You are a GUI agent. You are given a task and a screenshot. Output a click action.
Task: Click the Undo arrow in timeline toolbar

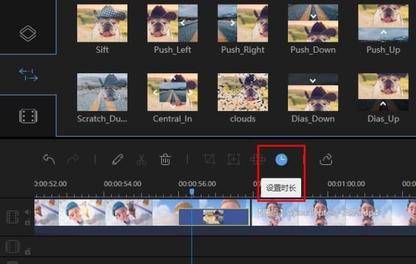point(48,159)
